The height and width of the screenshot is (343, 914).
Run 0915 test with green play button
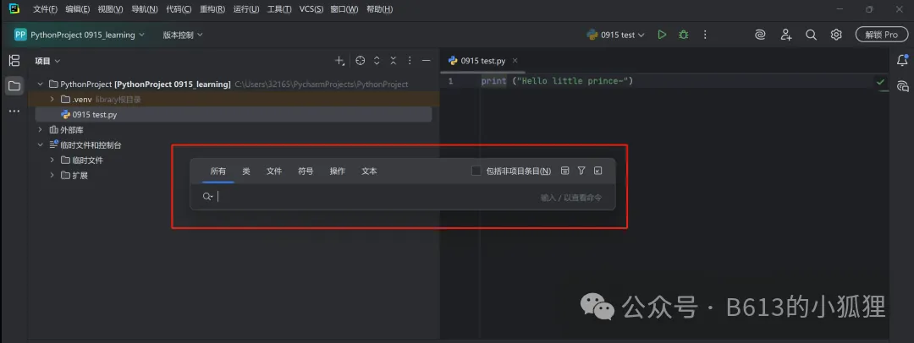[662, 35]
